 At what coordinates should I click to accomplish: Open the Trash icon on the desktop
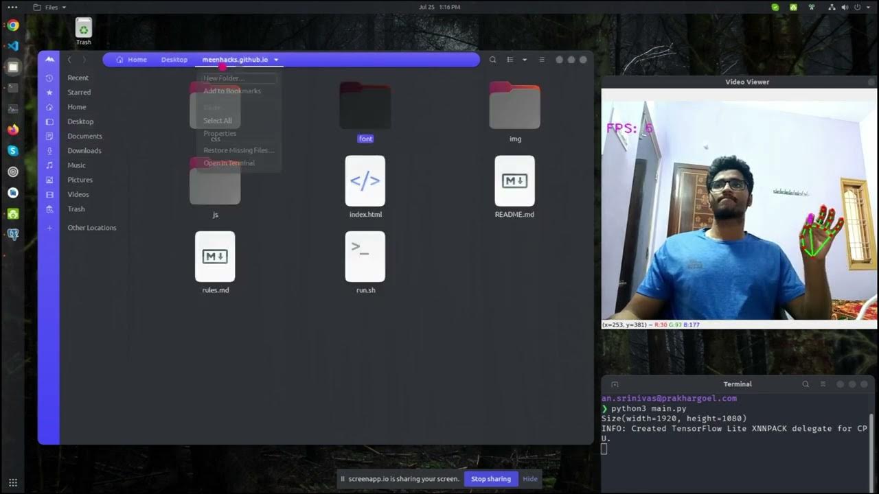tap(83, 32)
